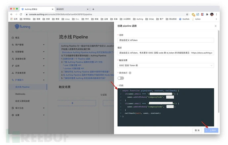Close the 新标签页 tab
The height and width of the screenshot is (145, 228).
(88, 9)
